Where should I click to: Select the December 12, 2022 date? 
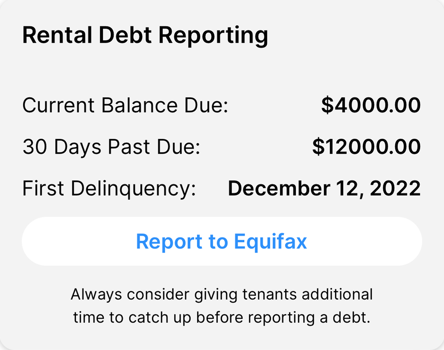tap(324, 189)
